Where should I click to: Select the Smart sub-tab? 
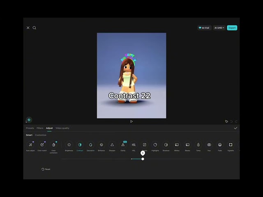[x=29, y=135]
